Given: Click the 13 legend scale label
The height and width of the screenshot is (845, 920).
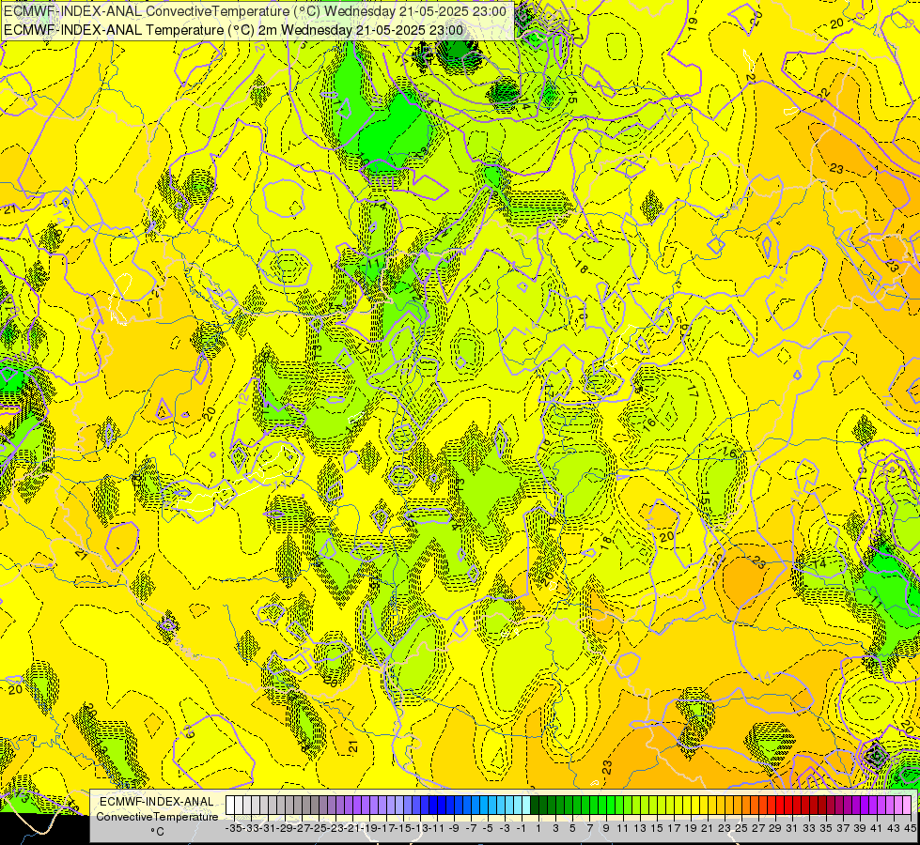Looking at the screenshot, I should [x=640, y=829].
